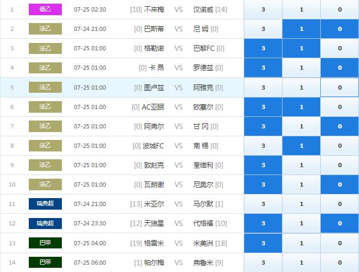
Task: Pick option 3 for 帕尔梅 vs 弗鲁米
Action: (x=263, y=263)
